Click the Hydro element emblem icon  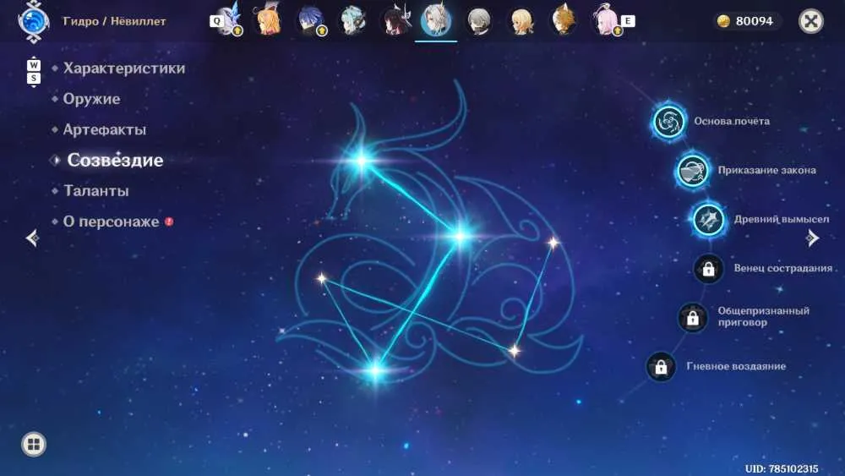(34, 22)
